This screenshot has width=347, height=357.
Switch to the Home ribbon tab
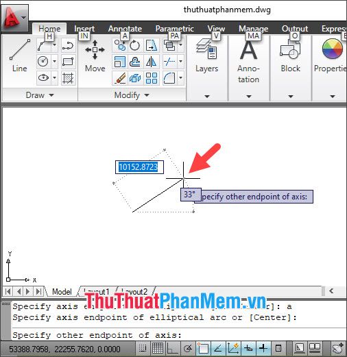(x=49, y=29)
